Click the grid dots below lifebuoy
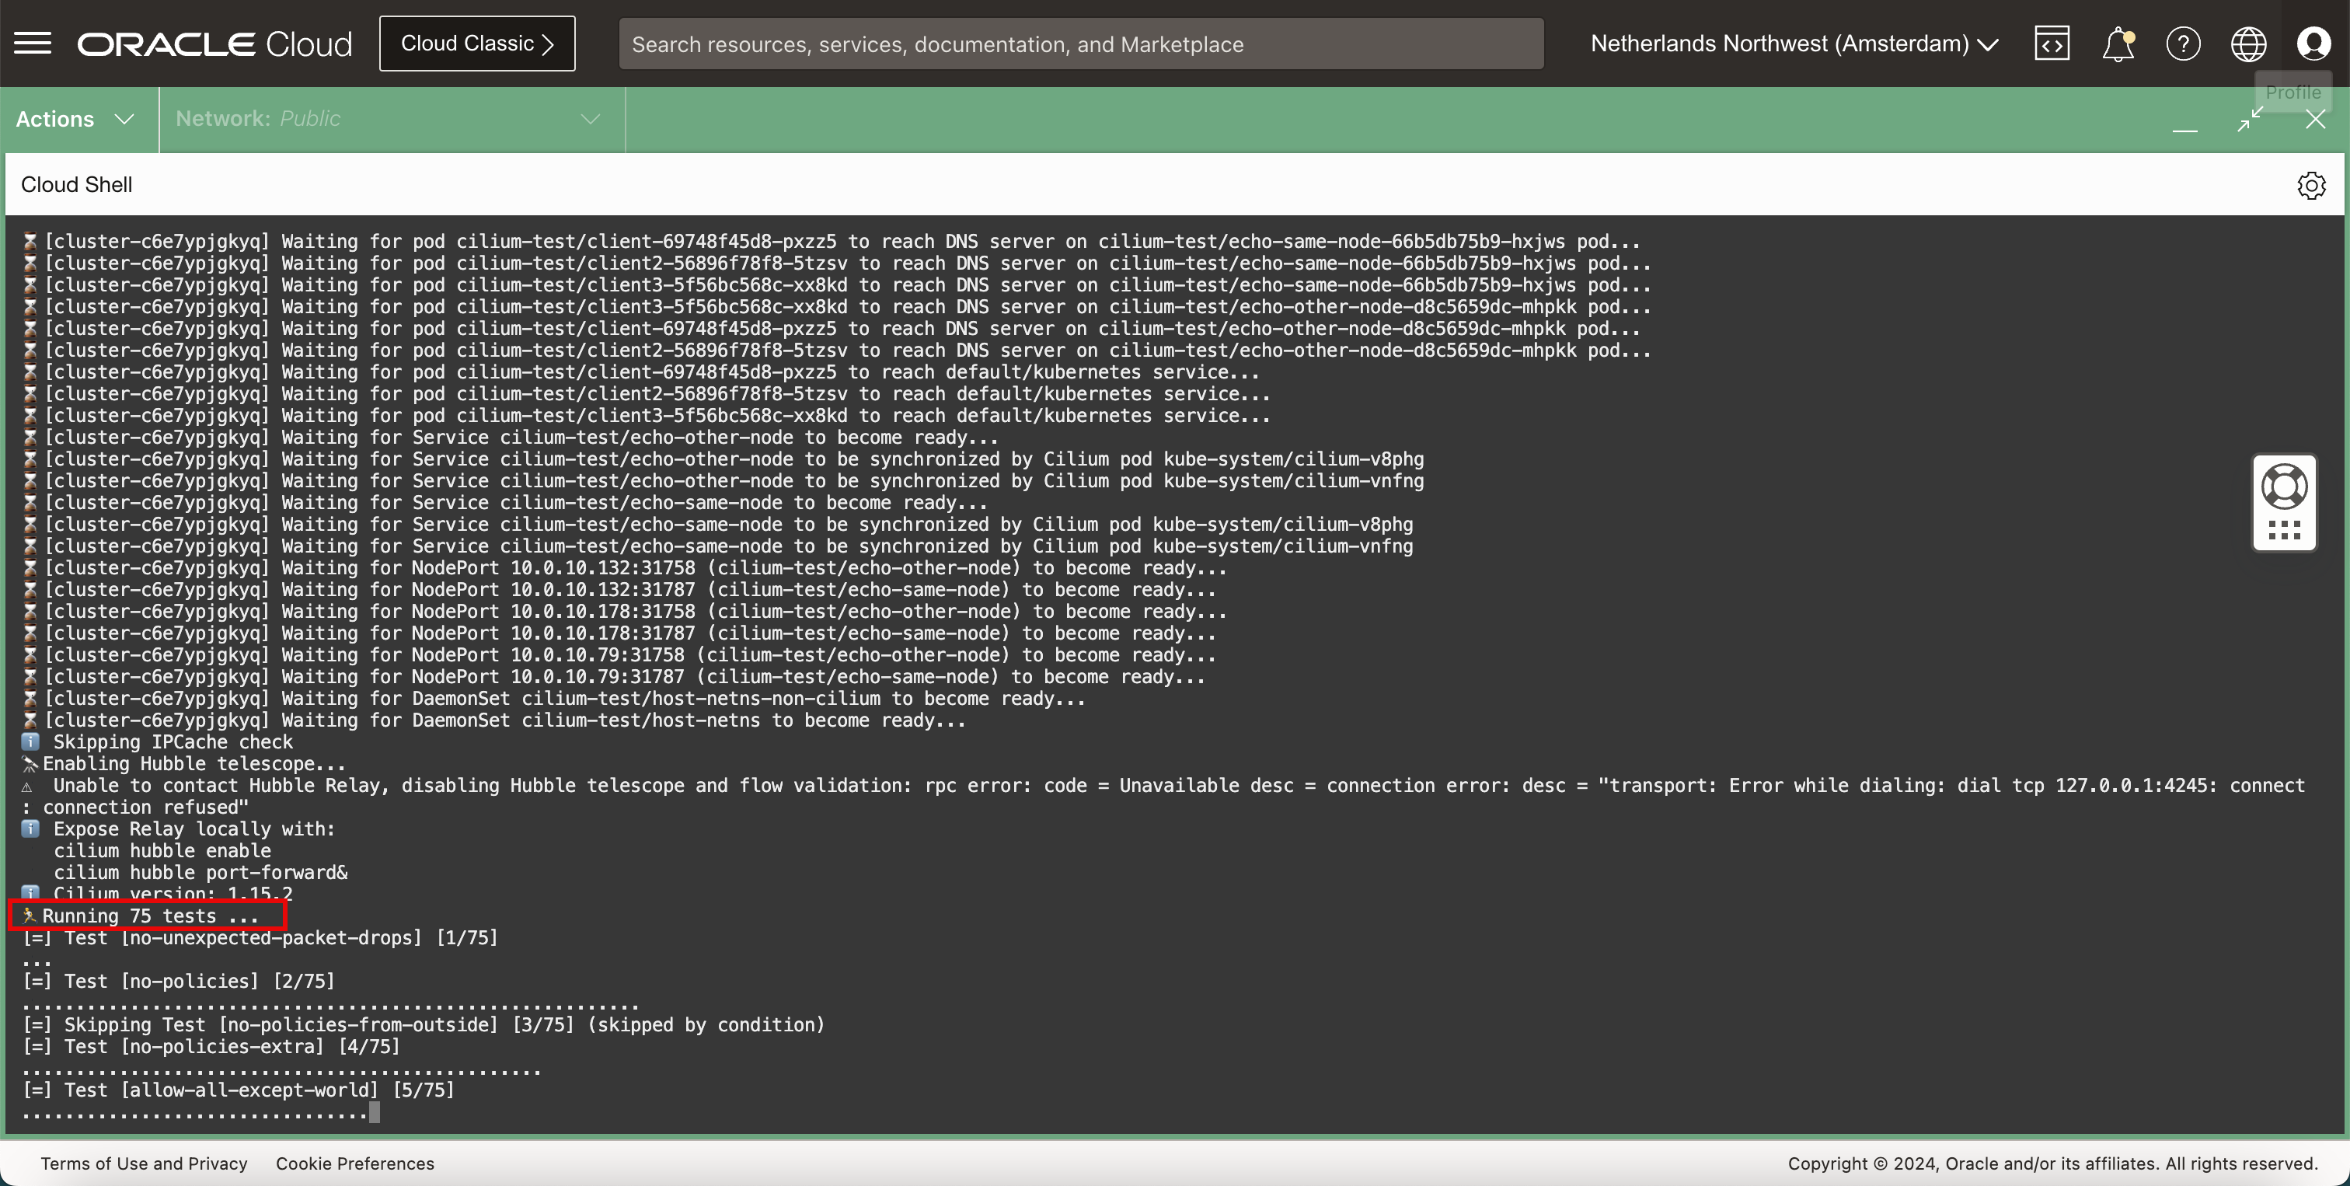 coord(2284,531)
